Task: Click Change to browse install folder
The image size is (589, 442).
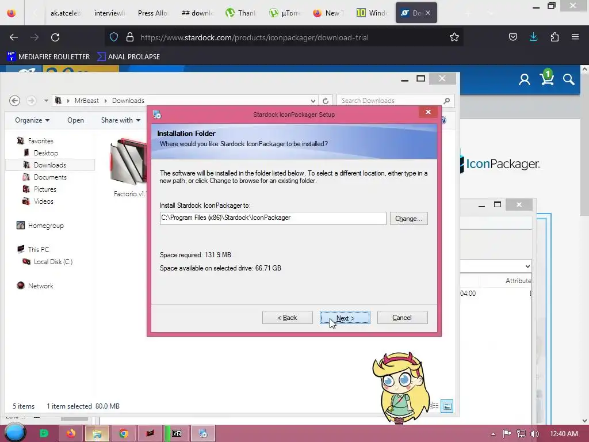Action: coord(409,218)
